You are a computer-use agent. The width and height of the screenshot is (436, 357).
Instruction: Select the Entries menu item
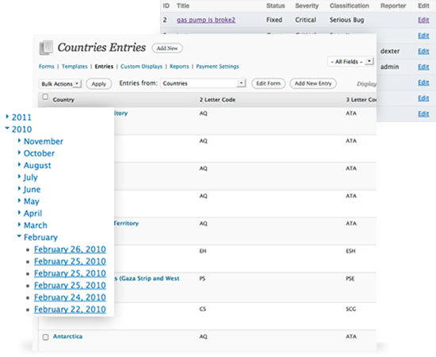pyautogui.click(x=104, y=66)
